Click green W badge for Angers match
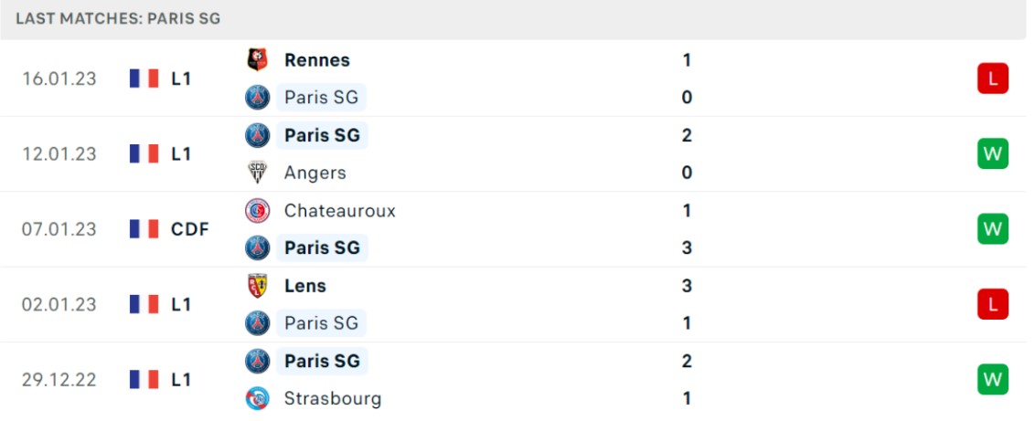The height and width of the screenshot is (421, 1035). 993,153
